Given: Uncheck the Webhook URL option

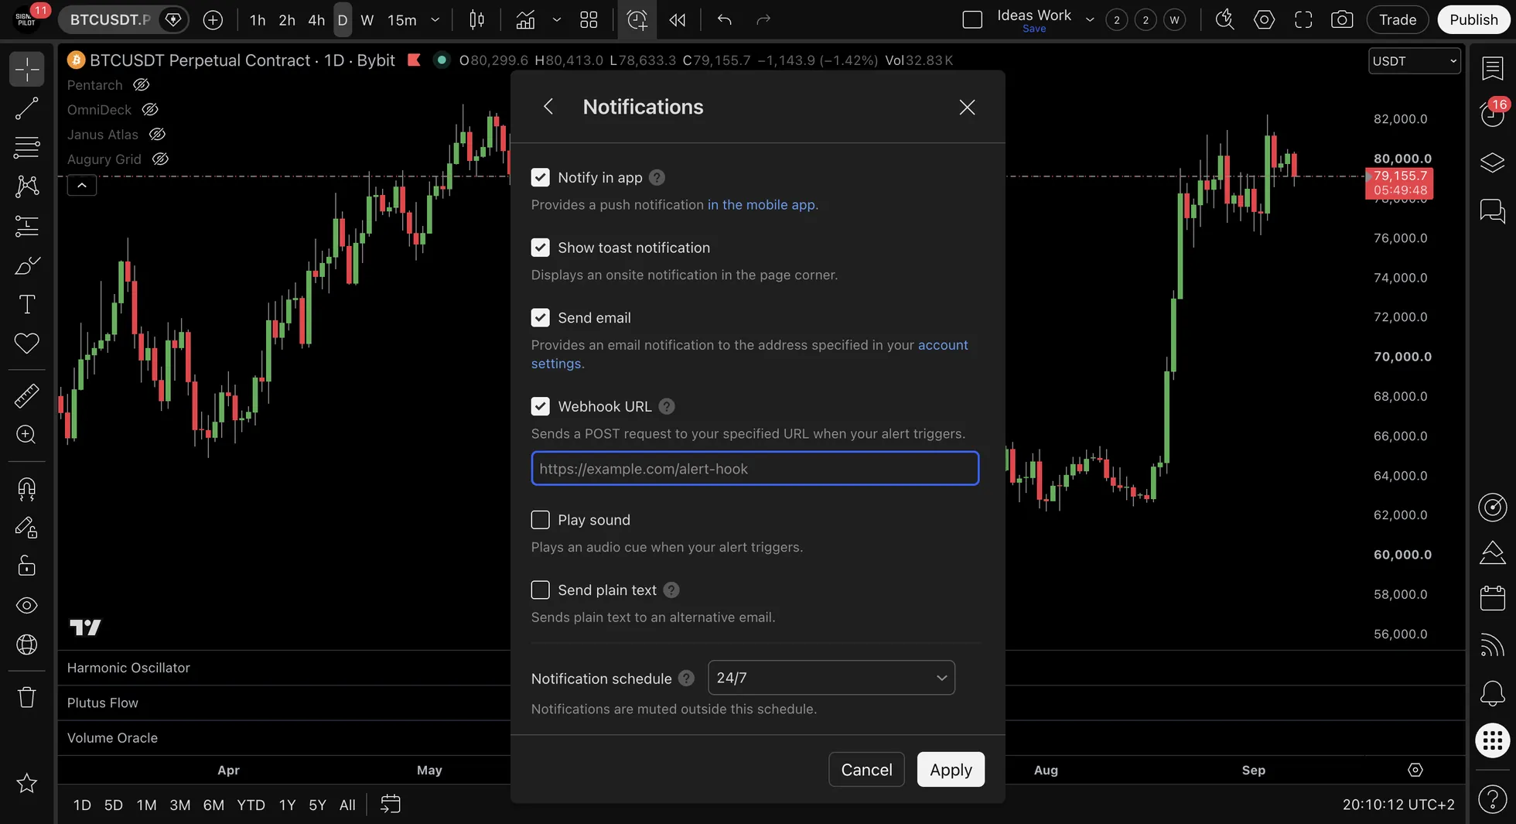Looking at the screenshot, I should pos(540,406).
